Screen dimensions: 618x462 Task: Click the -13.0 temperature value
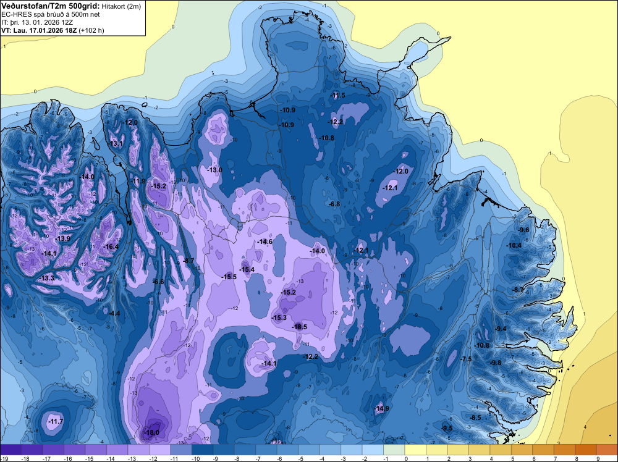click(215, 170)
